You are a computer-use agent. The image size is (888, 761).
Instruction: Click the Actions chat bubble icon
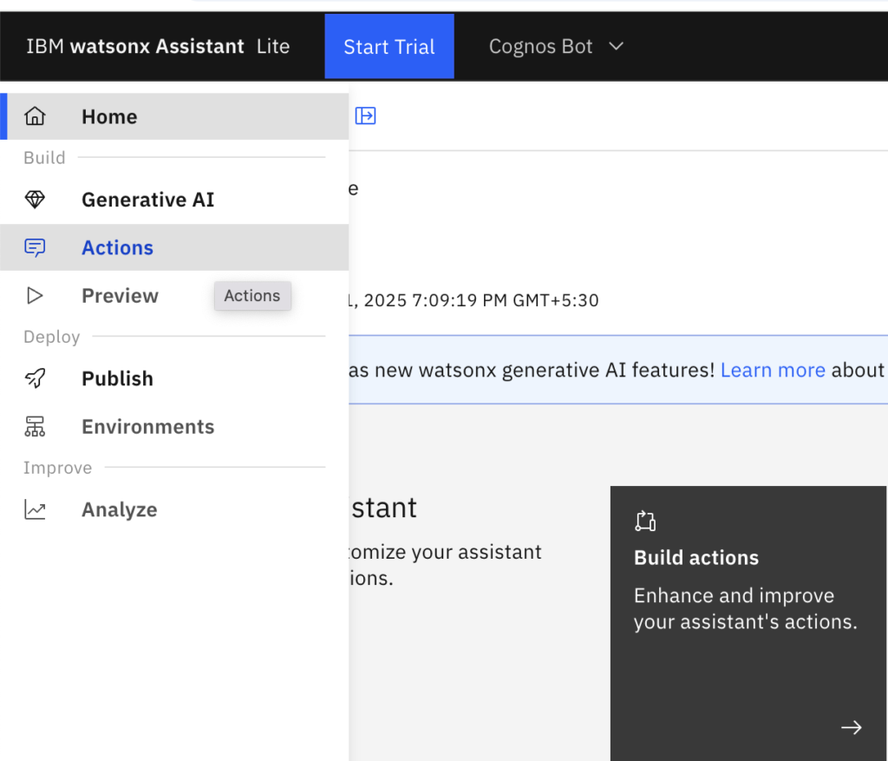(x=35, y=247)
